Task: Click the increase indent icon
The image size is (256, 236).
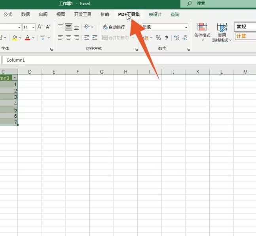Action: coord(95,38)
